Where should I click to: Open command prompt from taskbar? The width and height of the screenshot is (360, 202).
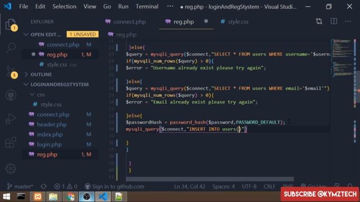pos(21,196)
